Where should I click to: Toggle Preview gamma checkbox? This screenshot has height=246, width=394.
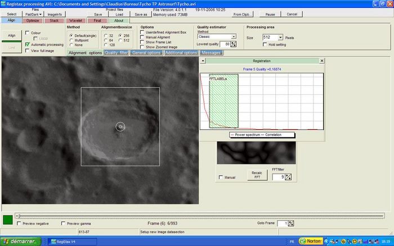pyautogui.click(x=63, y=224)
